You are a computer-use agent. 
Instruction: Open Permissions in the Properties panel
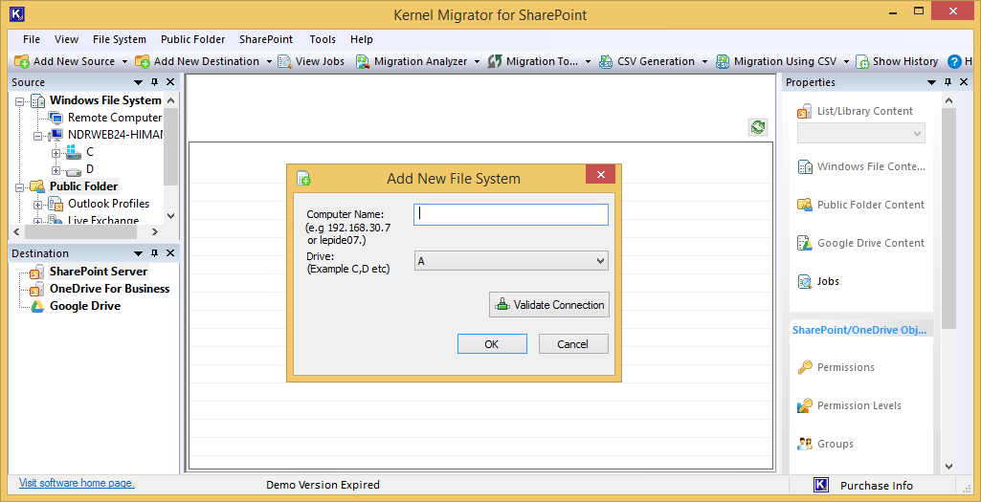(846, 367)
